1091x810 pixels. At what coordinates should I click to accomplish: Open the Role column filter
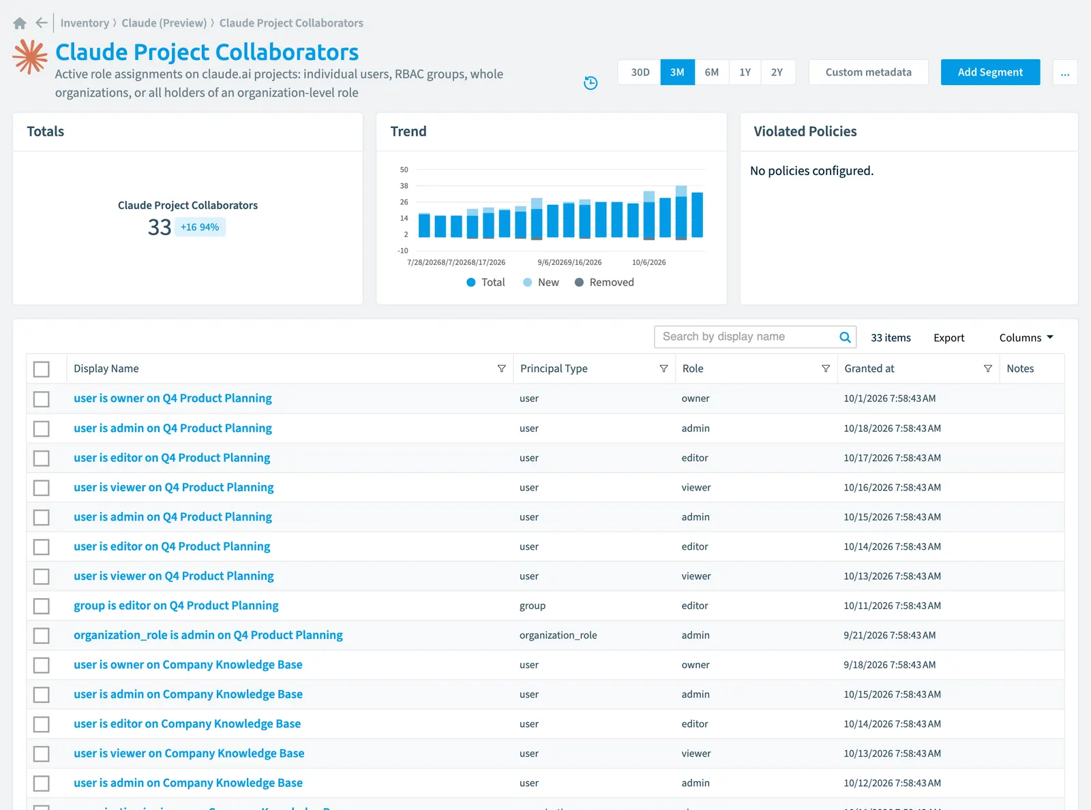click(826, 369)
